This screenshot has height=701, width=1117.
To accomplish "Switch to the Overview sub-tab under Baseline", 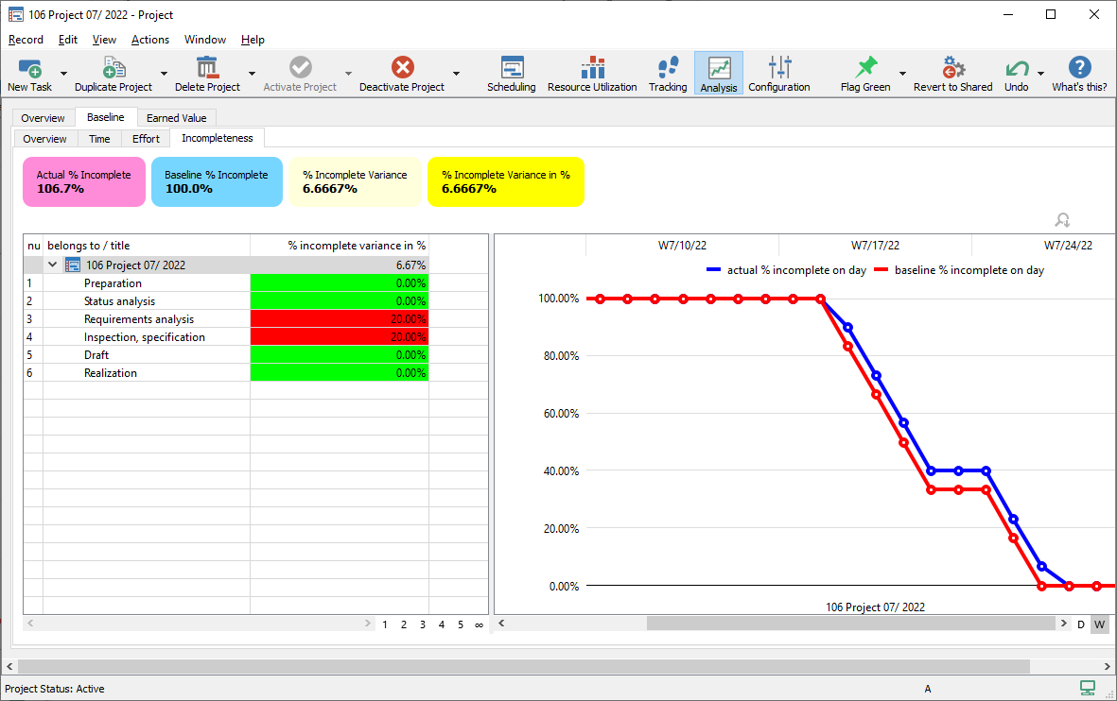I will pyautogui.click(x=44, y=139).
